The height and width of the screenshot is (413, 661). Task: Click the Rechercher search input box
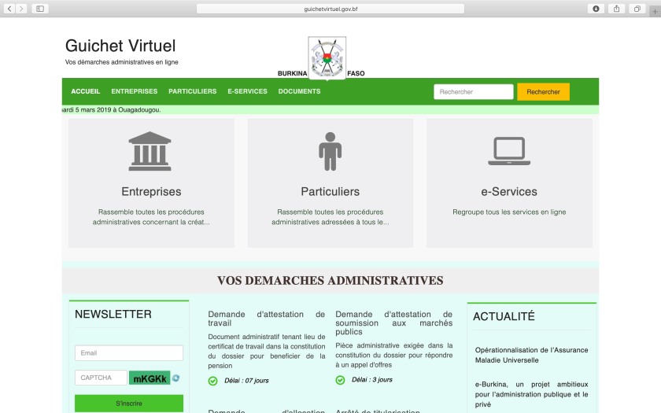(x=473, y=92)
